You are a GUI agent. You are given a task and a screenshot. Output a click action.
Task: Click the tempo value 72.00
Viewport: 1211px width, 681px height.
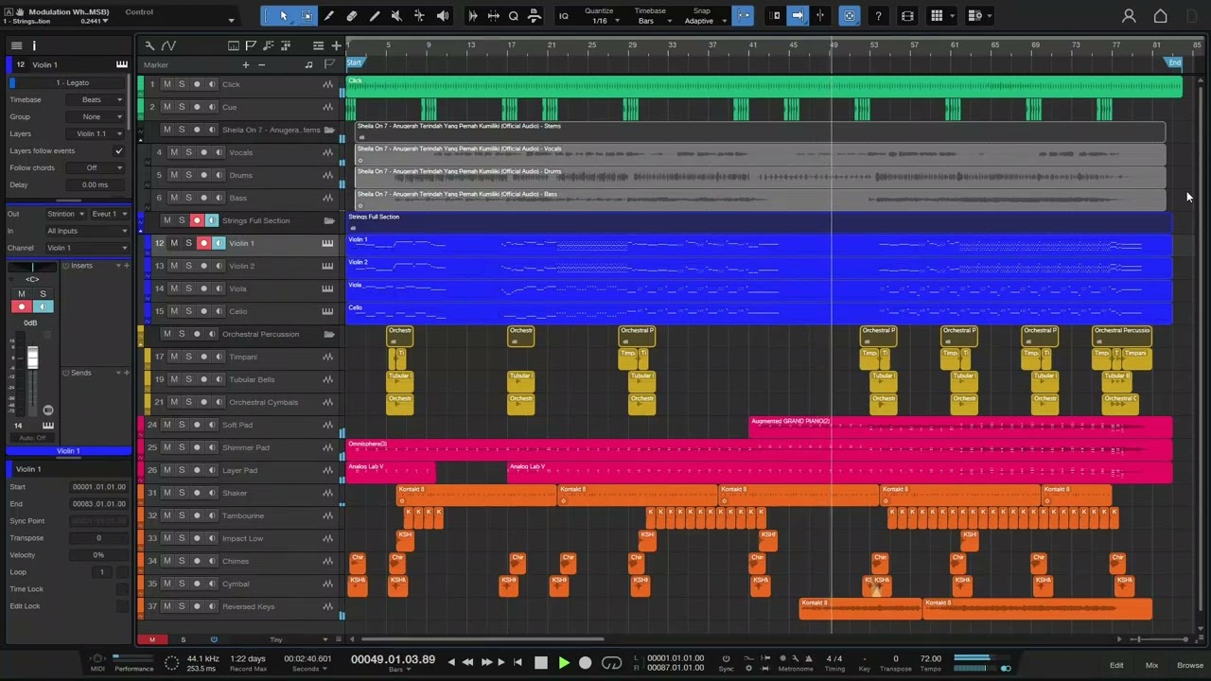[931, 658]
